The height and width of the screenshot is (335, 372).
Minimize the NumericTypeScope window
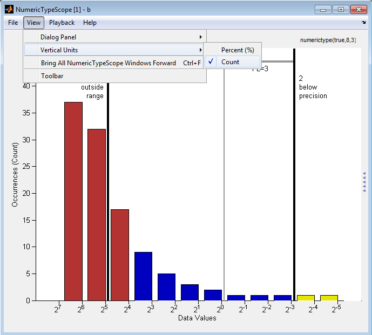(x=323, y=10)
